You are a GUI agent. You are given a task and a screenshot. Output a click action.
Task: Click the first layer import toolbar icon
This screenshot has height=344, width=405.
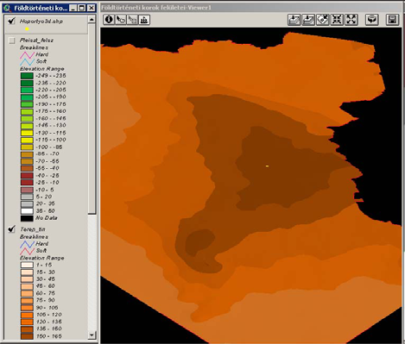294,20
